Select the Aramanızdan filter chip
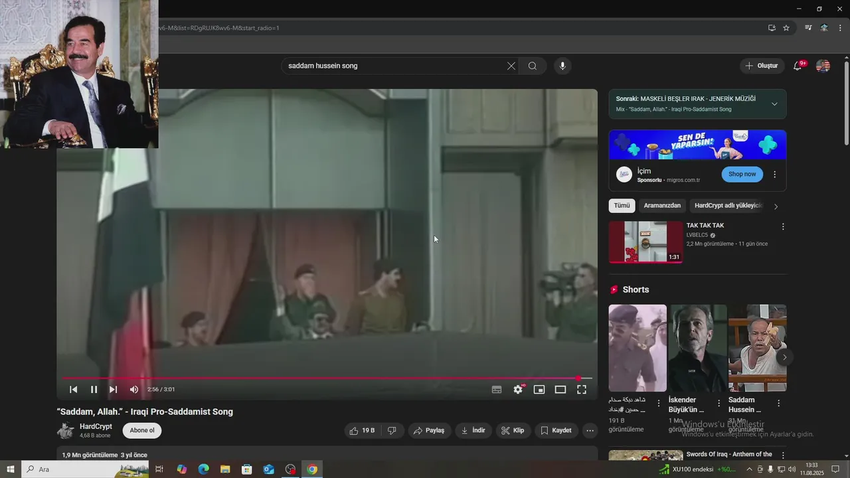This screenshot has height=478, width=850. pos(662,206)
